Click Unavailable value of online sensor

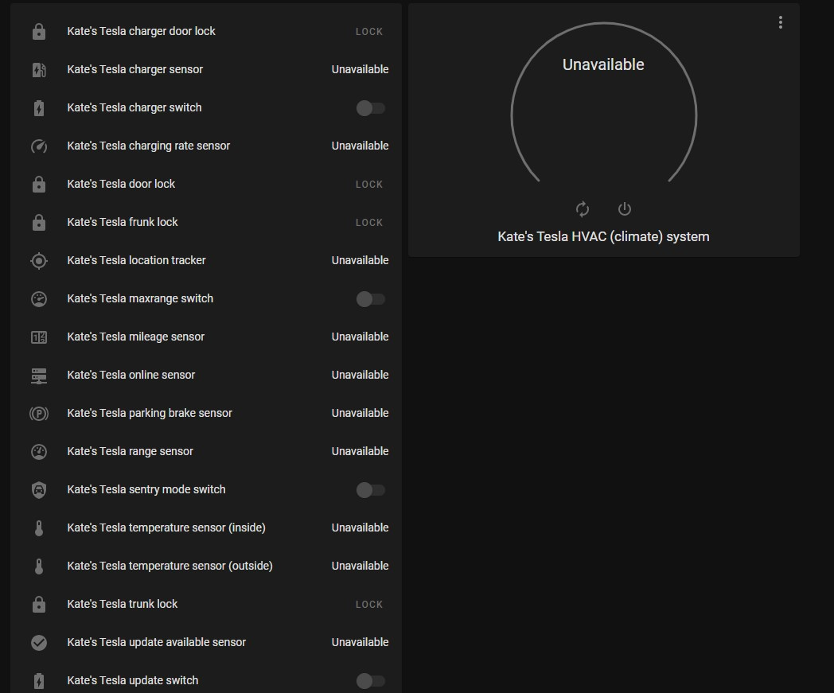(360, 375)
